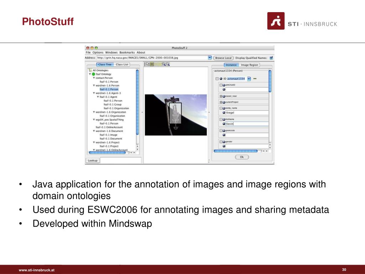This screenshot has height=274, width=365.
Task: Open the ID astonaut1334 dropdown arrow
Action: point(249,79)
